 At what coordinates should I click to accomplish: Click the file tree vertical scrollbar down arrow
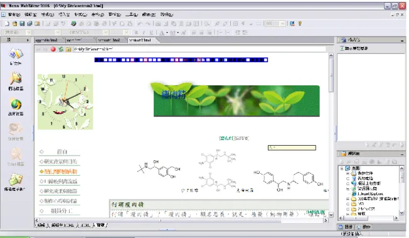point(401,213)
